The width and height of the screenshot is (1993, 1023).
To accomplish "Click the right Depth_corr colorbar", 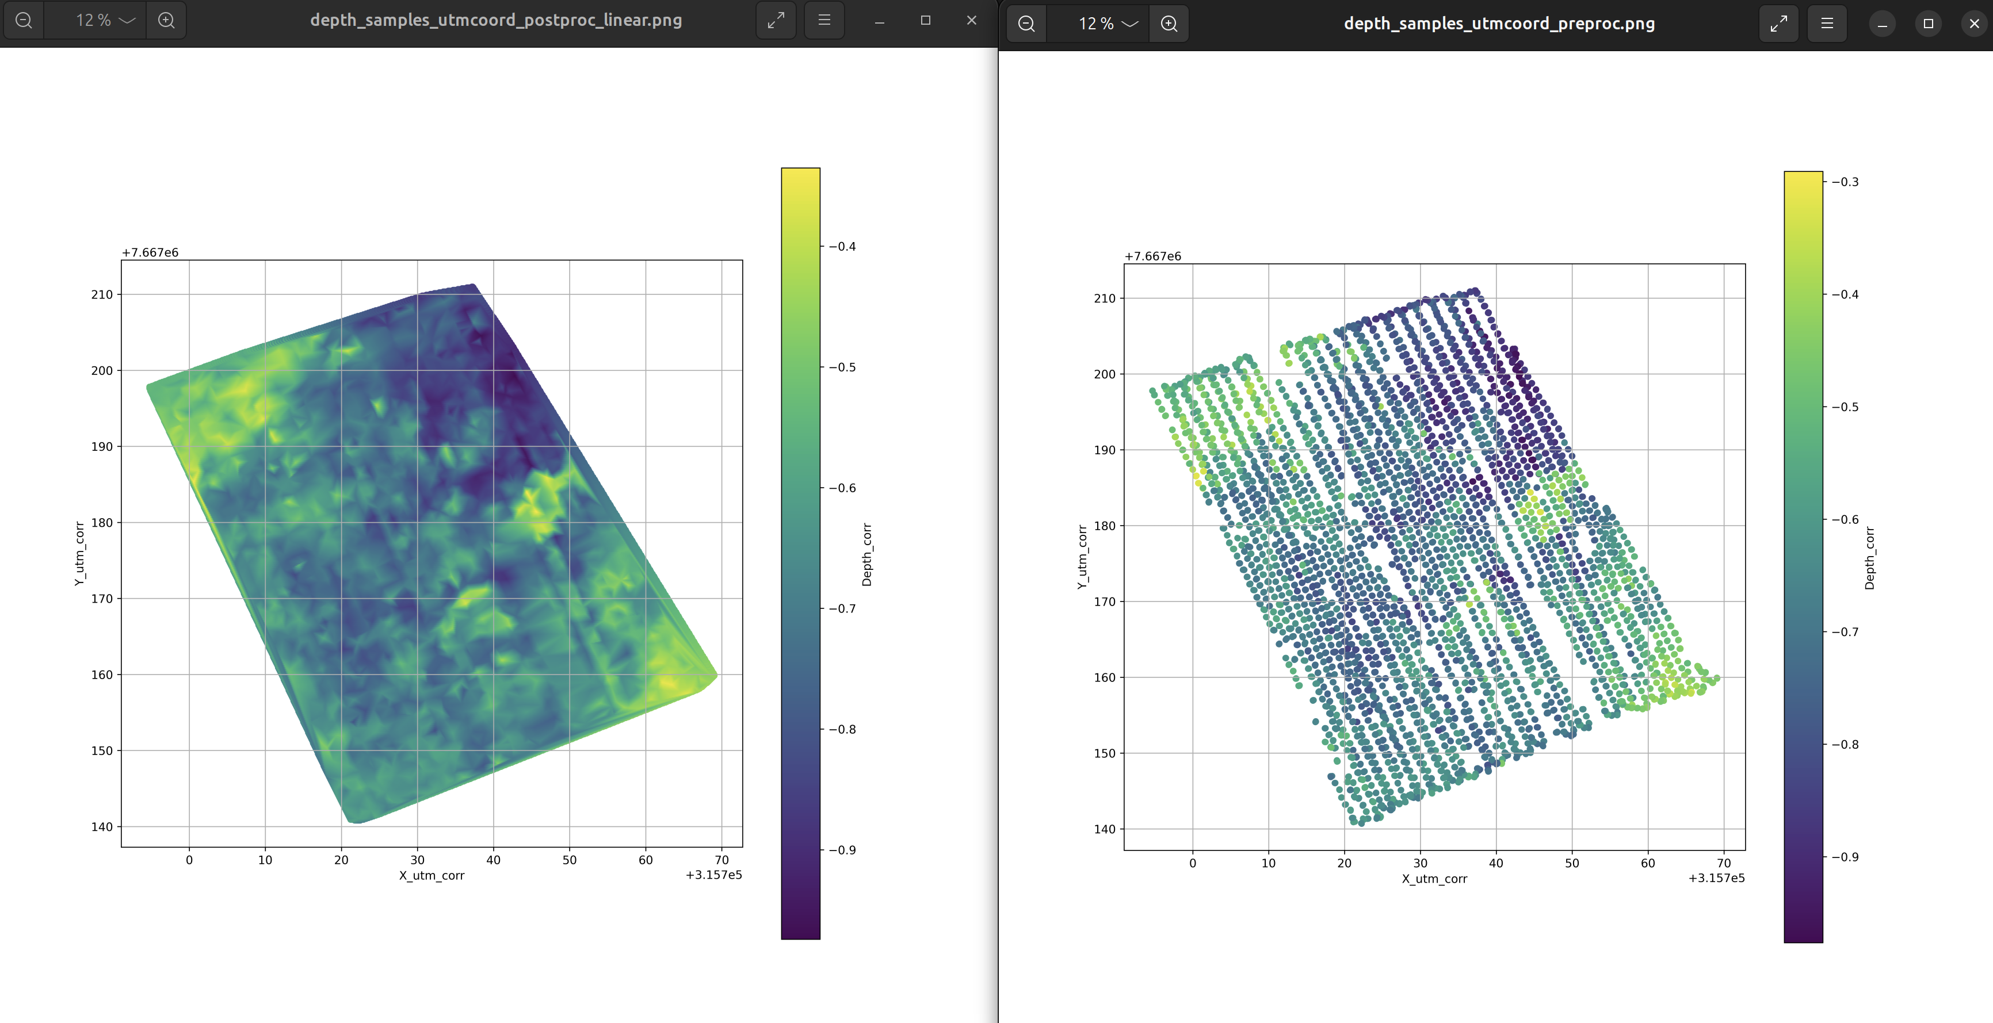I will click(1803, 557).
